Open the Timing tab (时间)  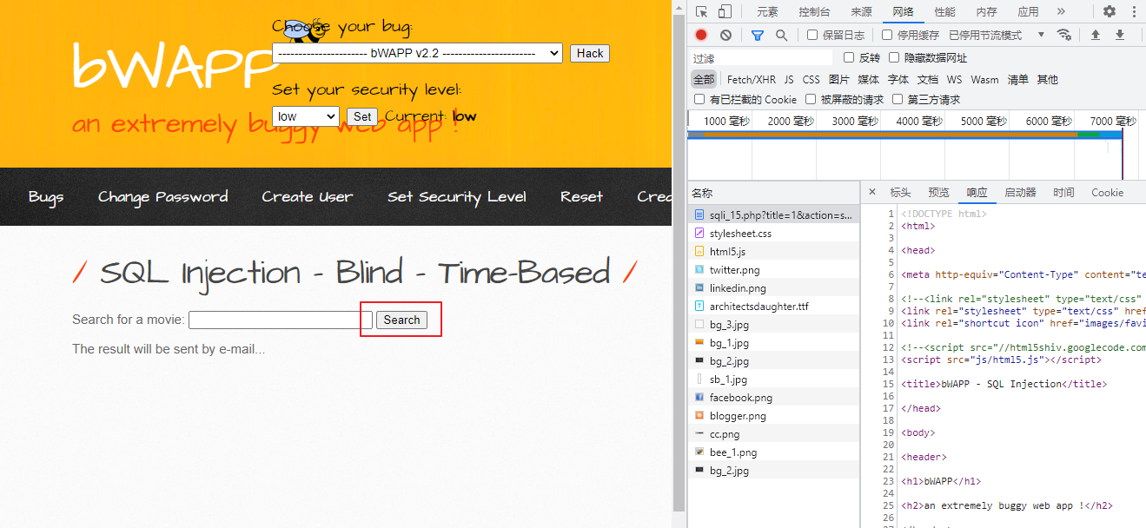click(1063, 193)
